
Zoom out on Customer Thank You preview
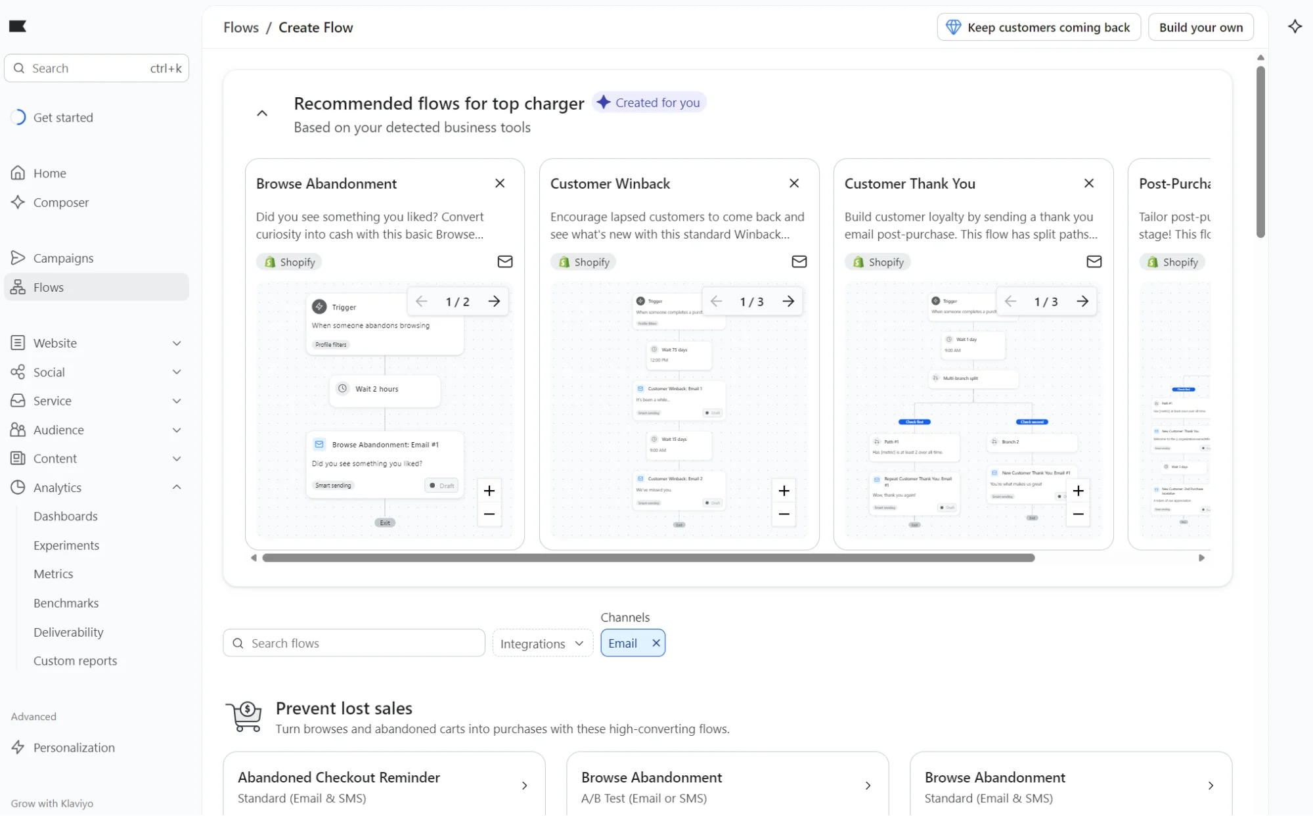[1078, 514]
